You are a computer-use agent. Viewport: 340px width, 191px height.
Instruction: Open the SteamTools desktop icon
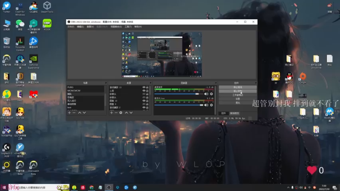click(47, 7)
